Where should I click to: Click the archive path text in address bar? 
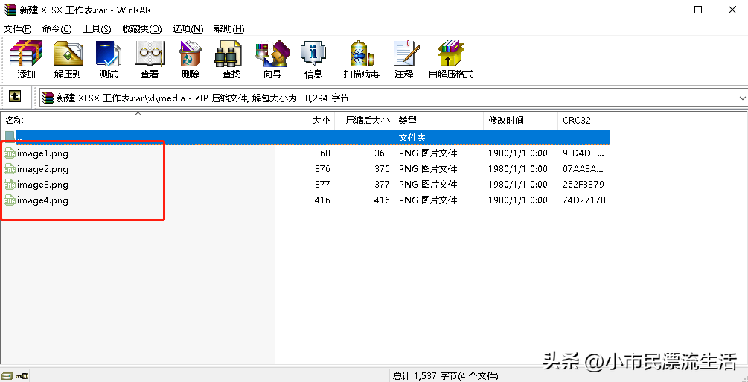pyautogui.click(x=202, y=98)
